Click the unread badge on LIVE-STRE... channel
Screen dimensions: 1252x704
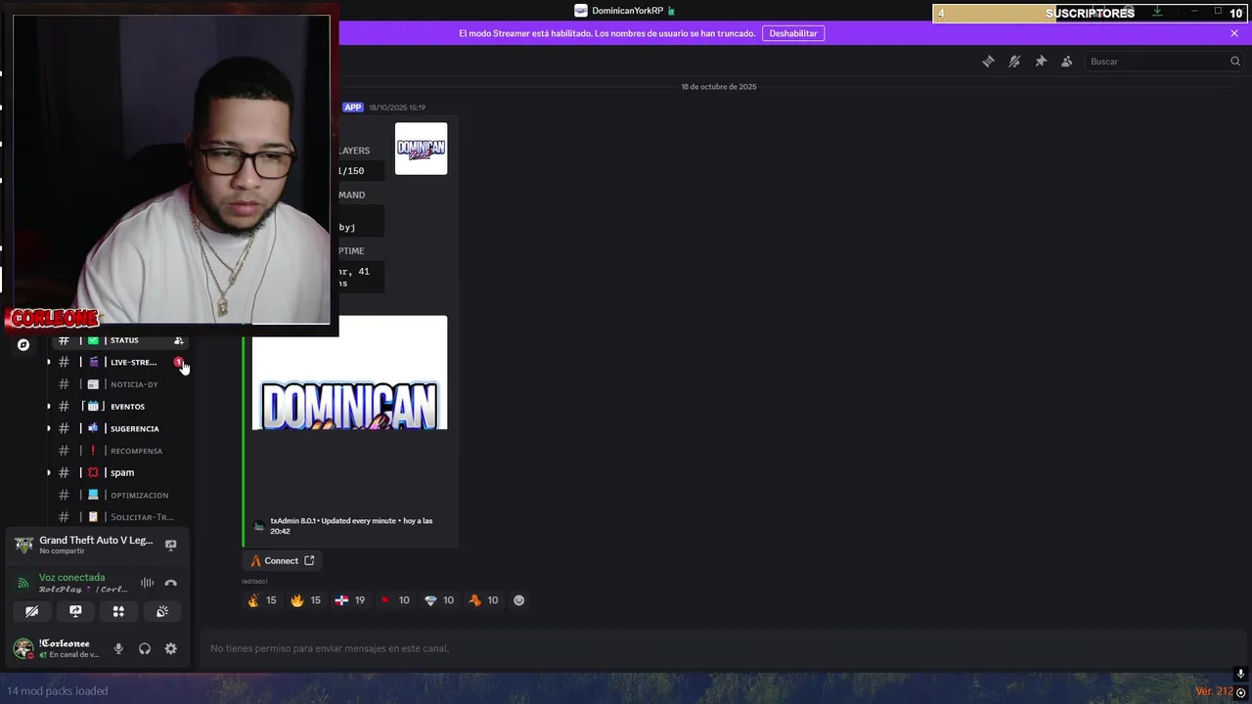(x=178, y=362)
